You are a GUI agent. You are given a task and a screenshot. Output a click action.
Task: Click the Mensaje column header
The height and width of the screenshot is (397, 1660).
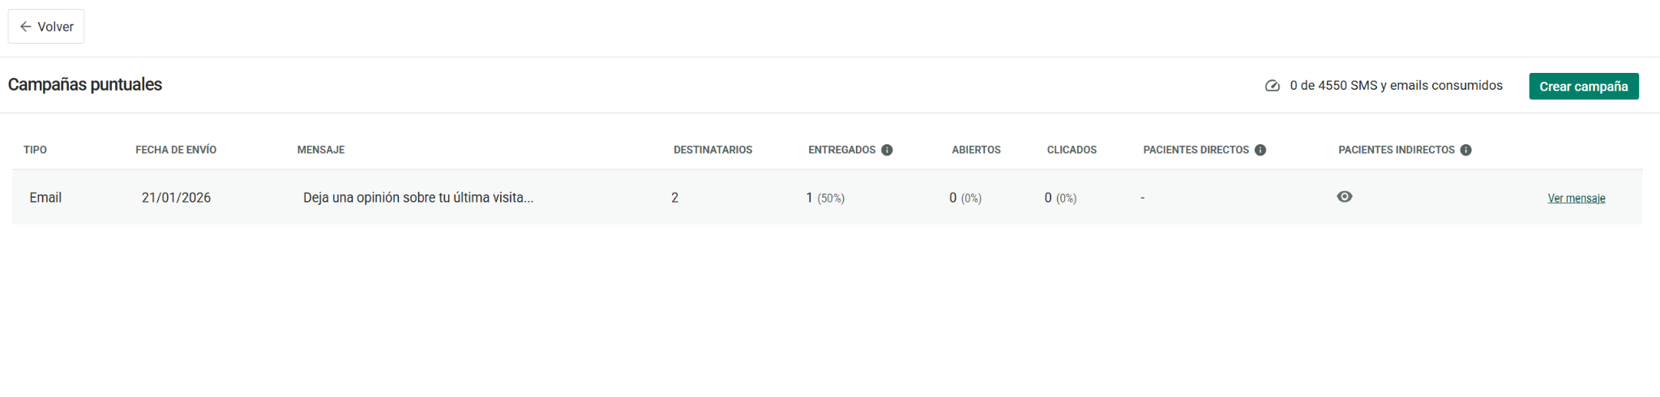321,150
